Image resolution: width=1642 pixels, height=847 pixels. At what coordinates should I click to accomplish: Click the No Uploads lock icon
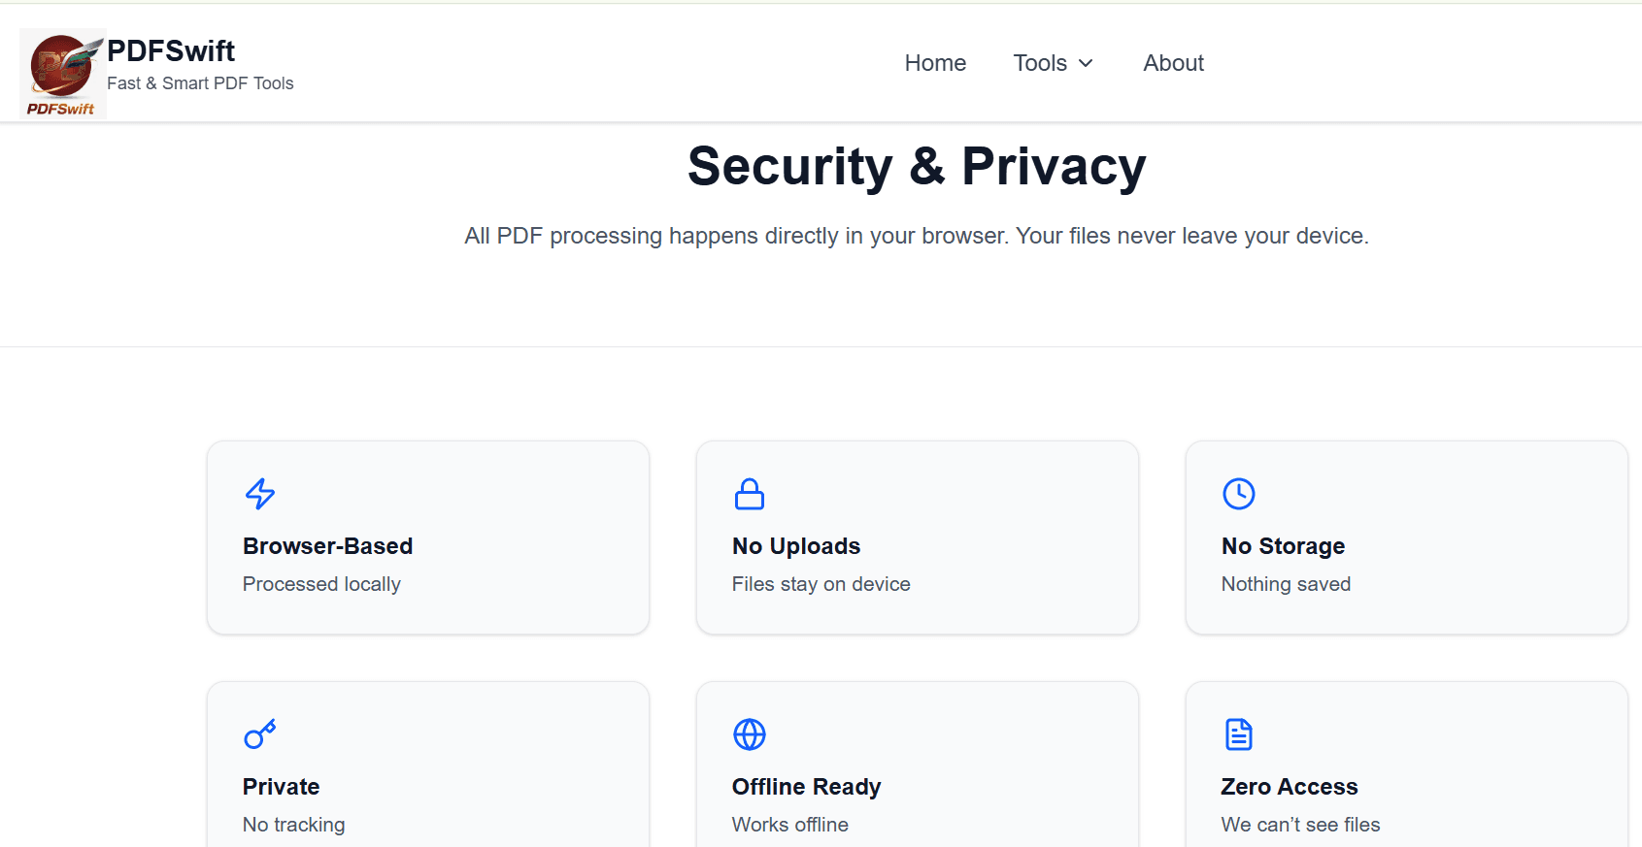click(750, 494)
